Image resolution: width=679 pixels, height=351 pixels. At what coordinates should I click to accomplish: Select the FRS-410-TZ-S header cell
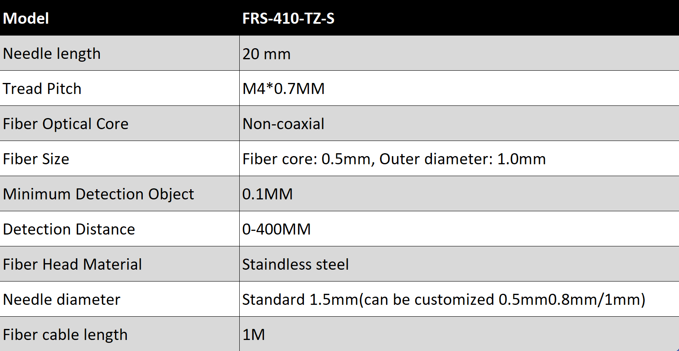(459, 18)
